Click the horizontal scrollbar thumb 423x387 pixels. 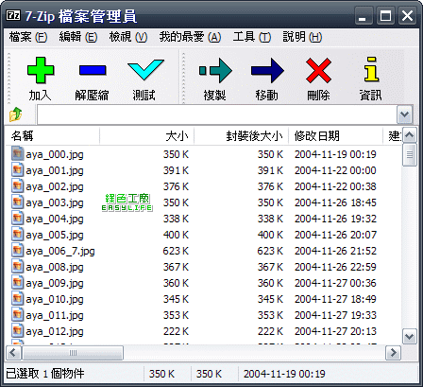(x=73, y=352)
